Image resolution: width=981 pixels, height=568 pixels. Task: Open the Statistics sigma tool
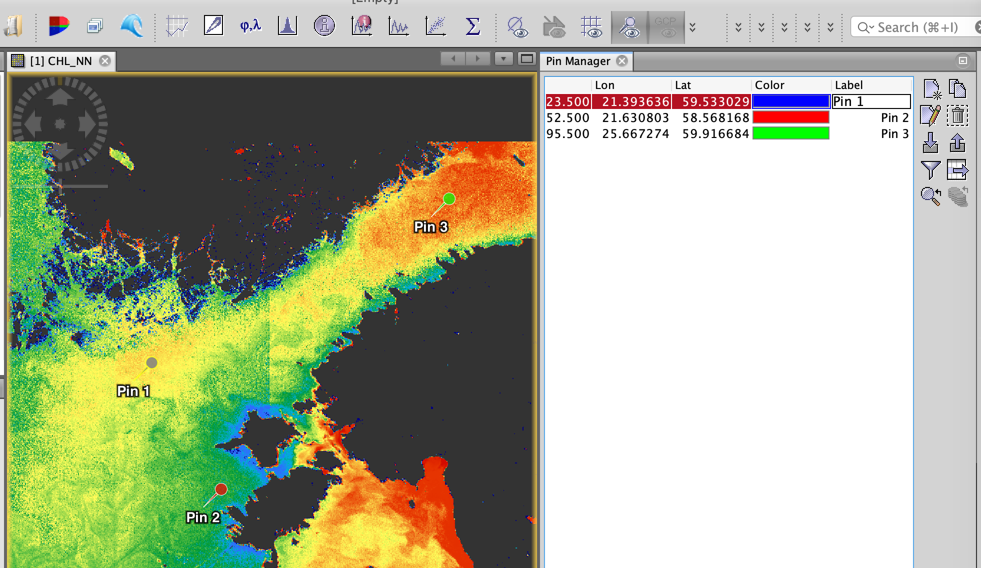(x=472, y=26)
